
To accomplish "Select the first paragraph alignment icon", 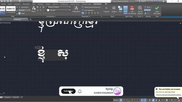I will (83, 13).
